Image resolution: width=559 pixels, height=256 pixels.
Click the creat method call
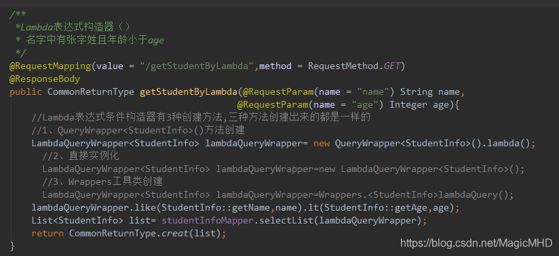(175, 234)
